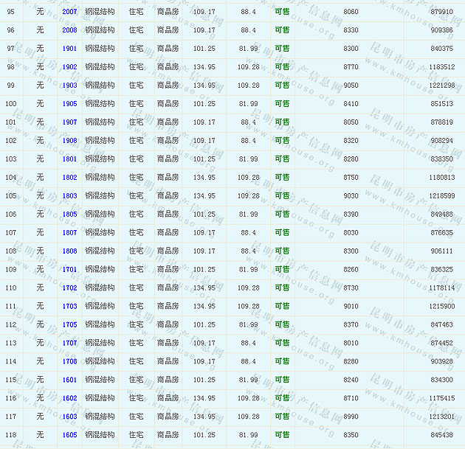The image size is (465, 449).
Task: Open room 1808 link
Action: tap(69, 251)
